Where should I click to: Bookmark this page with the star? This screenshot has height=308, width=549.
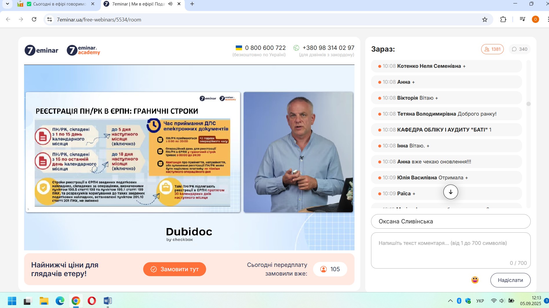pos(485,19)
